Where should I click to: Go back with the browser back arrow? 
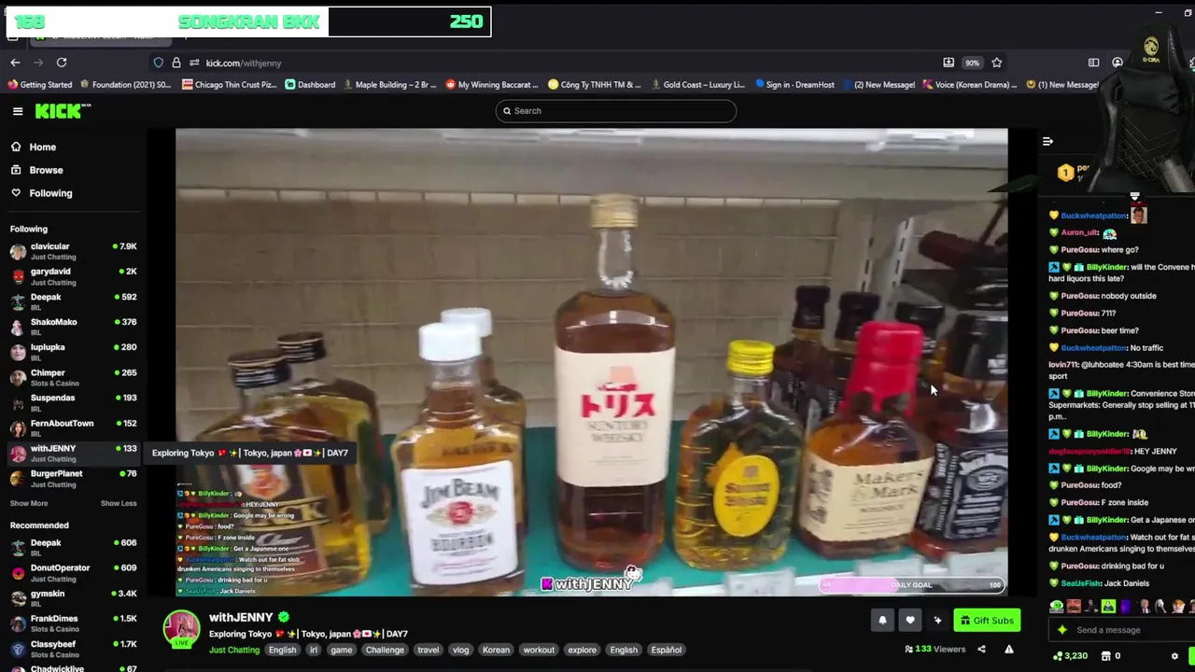pos(15,63)
